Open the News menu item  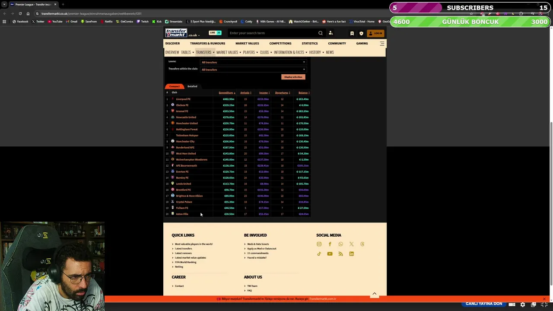tap(330, 52)
